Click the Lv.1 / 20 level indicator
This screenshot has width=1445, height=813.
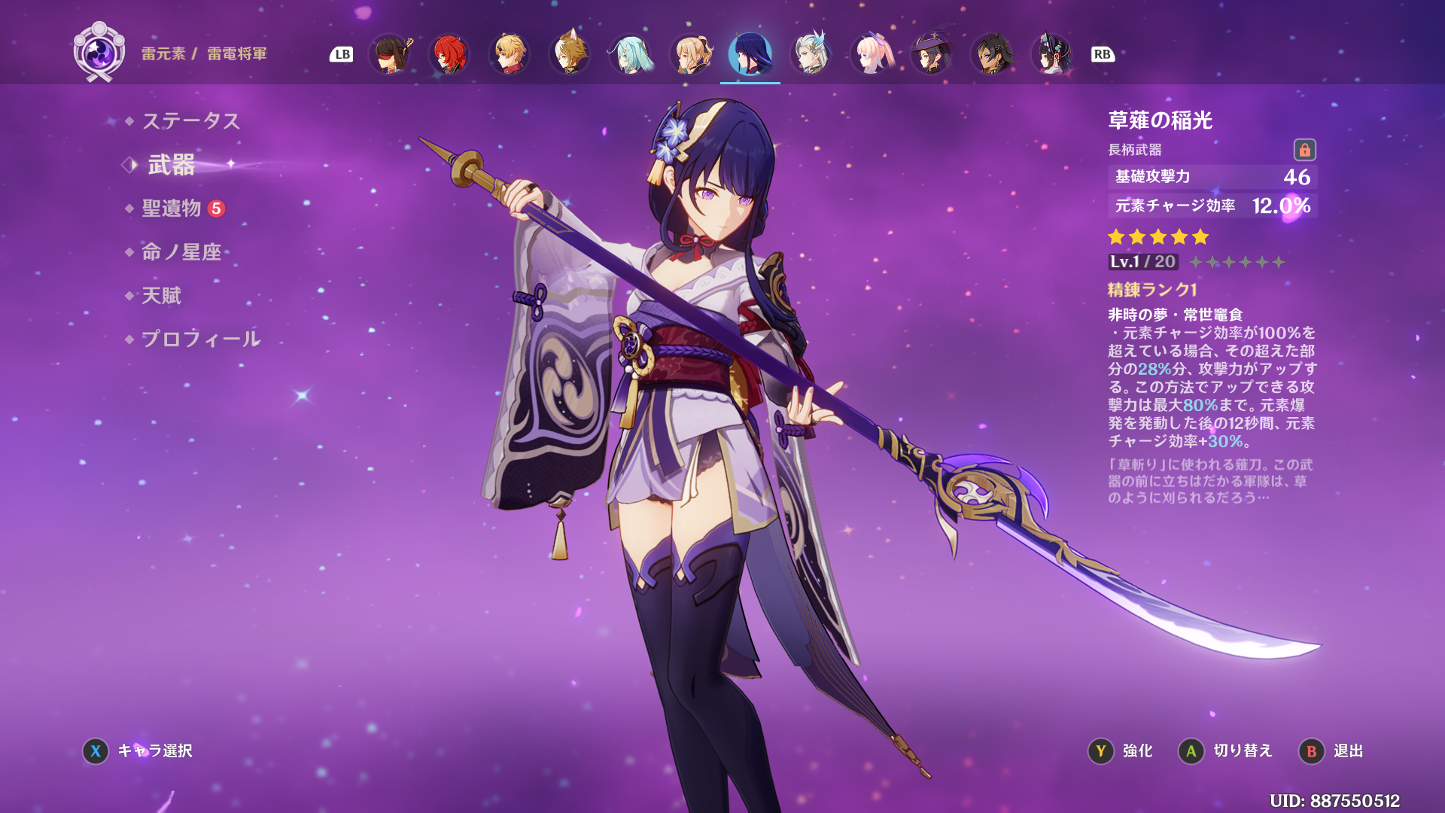1142,261
